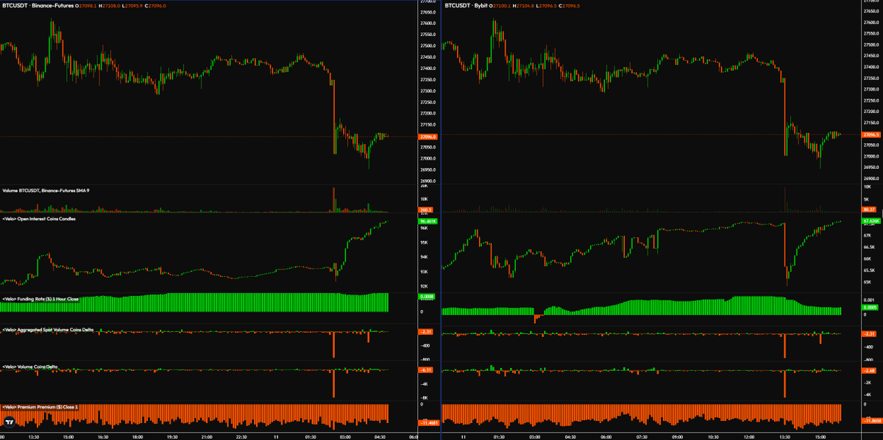The height and width of the screenshot is (440, 883).
Task: Click the 27096.5 Bybit last price label
Action: 871,135
